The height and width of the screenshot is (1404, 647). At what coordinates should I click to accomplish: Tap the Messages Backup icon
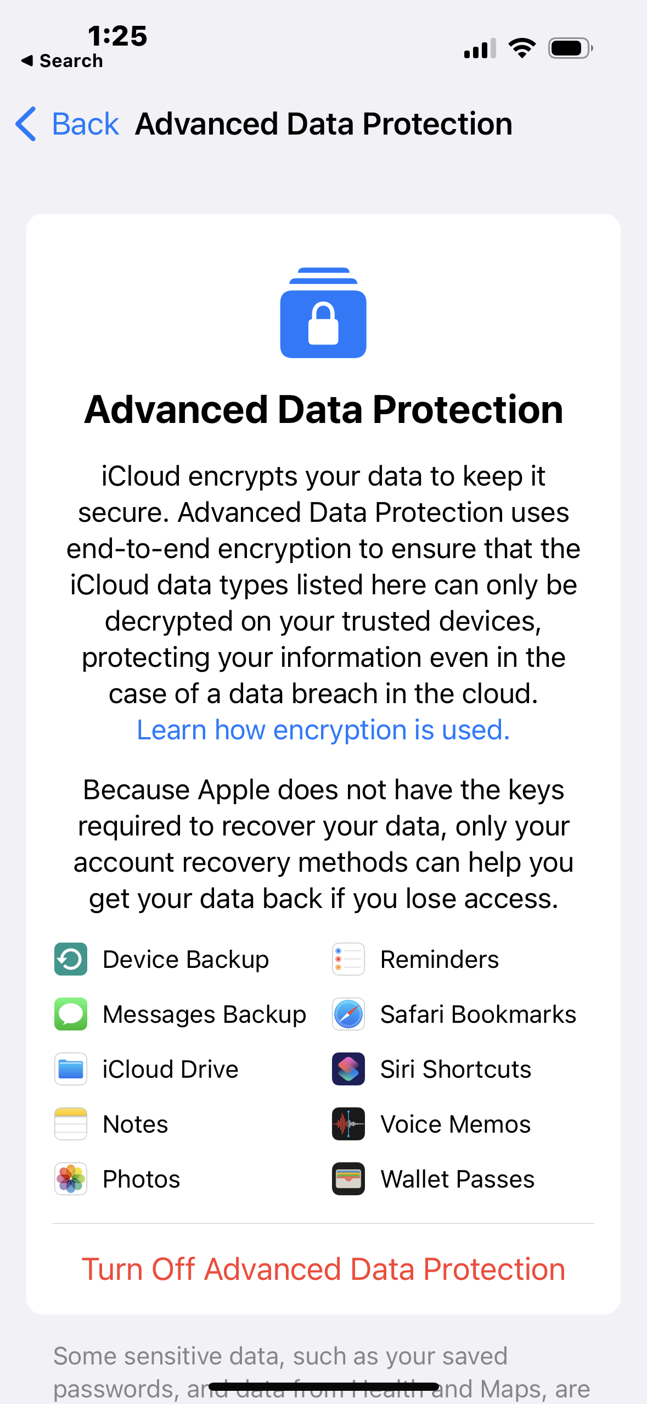[x=71, y=1014]
